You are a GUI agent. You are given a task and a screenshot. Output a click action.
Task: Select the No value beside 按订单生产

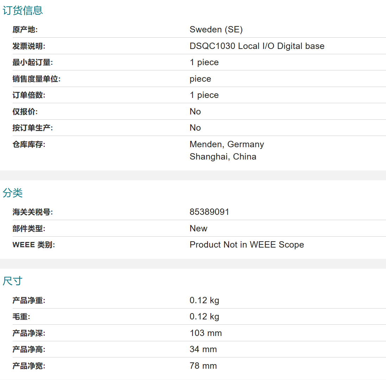click(195, 128)
